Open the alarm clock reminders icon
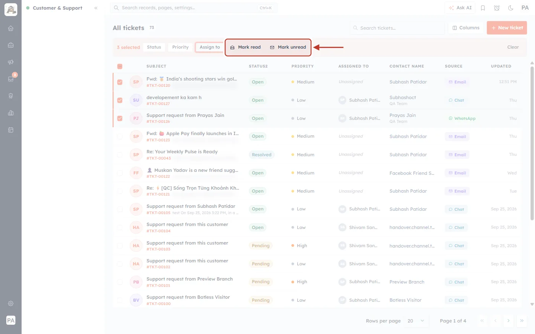Image resolution: width=535 pixels, height=334 pixels. click(x=497, y=8)
